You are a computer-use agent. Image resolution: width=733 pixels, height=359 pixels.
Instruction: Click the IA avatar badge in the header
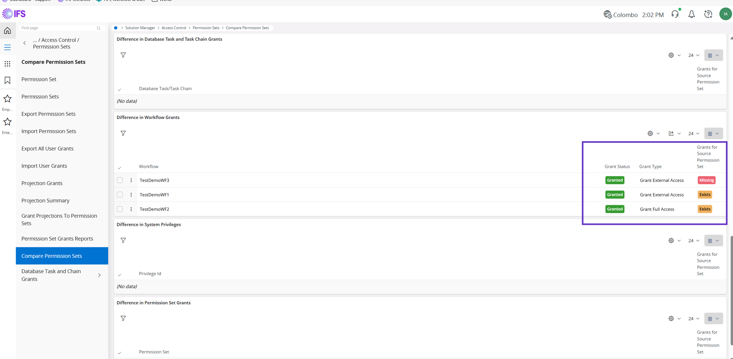(725, 14)
